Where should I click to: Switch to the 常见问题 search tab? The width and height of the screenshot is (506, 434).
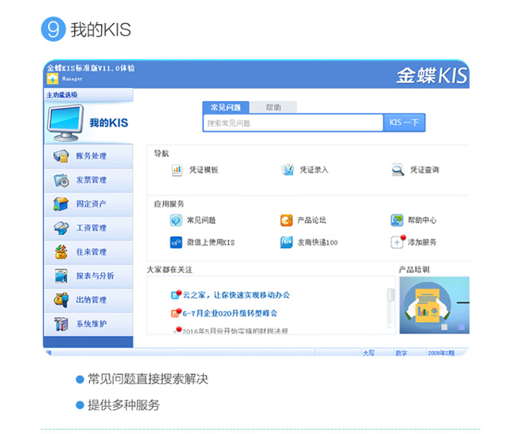[x=226, y=108]
